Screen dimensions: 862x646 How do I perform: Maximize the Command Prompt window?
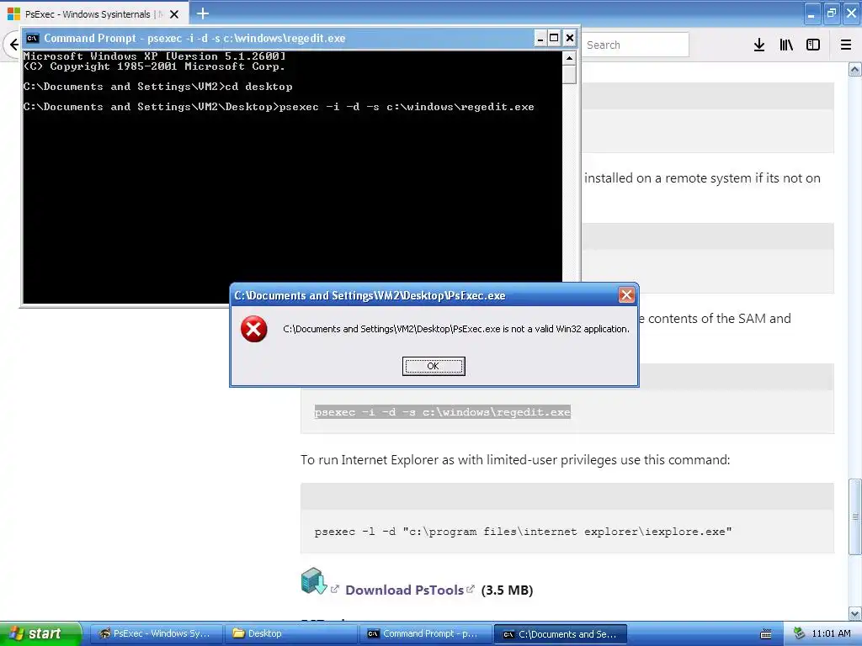(554, 38)
